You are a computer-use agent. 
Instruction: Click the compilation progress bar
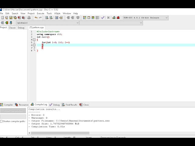[13, 116]
